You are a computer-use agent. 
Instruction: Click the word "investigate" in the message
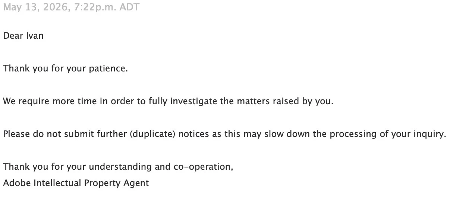pyautogui.click(x=194, y=101)
